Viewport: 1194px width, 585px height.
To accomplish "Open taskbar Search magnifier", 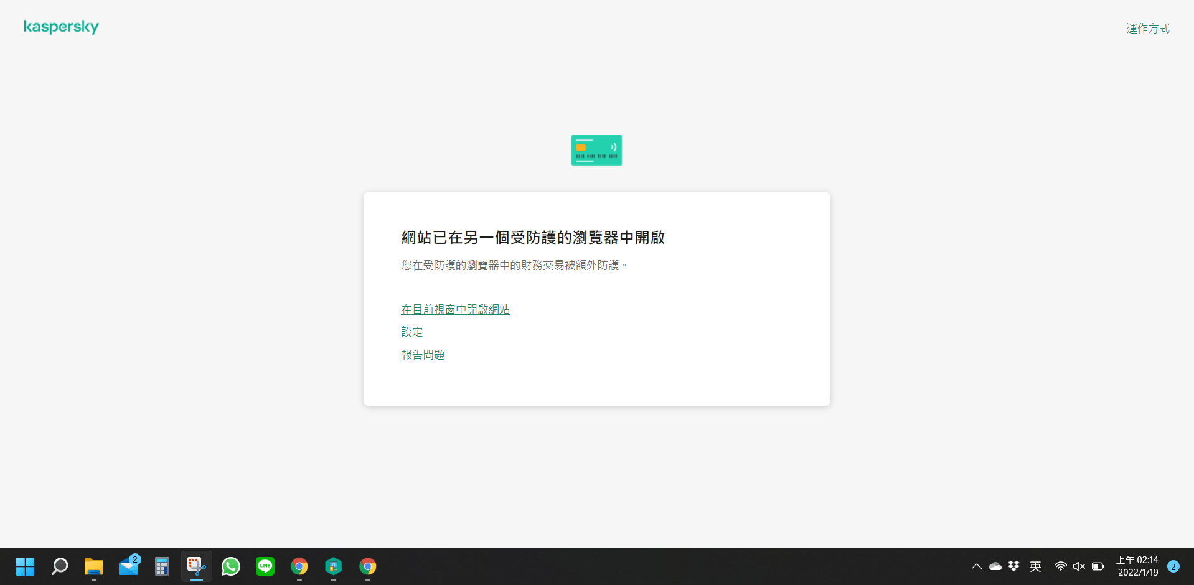I will (x=60, y=566).
